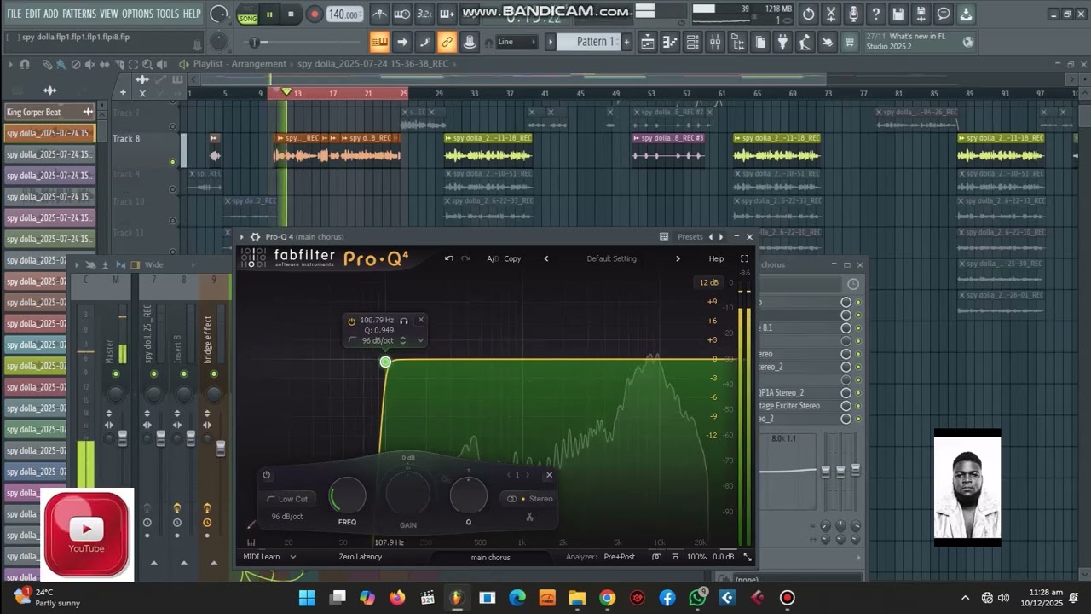Click the scissors split band icon
Screen dimensions: 1091x614
[529, 517]
